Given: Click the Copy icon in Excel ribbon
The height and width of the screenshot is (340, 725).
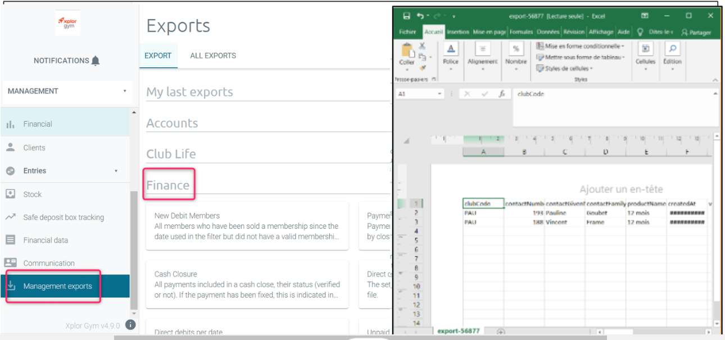Looking at the screenshot, I should click(422, 57).
